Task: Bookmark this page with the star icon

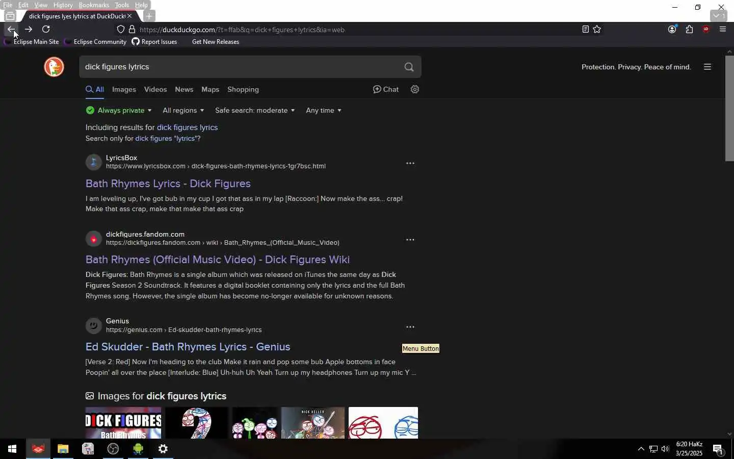Action: pyautogui.click(x=597, y=30)
